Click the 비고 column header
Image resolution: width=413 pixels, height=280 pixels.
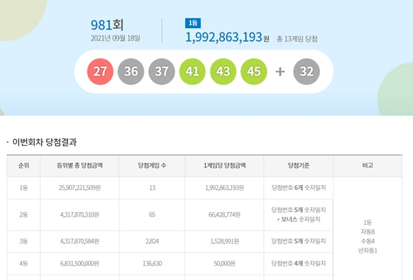tap(368, 165)
